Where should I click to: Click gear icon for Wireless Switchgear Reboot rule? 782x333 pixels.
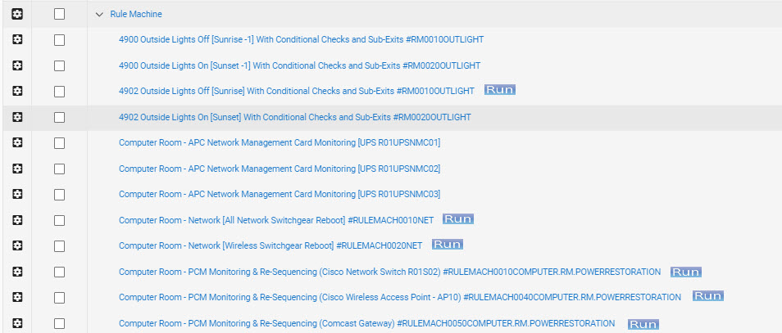[x=17, y=246]
